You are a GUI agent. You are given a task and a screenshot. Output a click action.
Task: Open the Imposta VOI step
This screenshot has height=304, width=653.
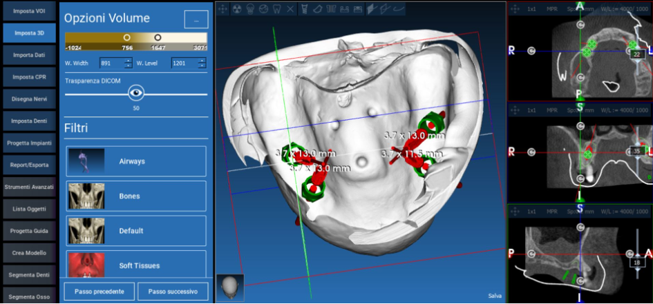(29, 11)
